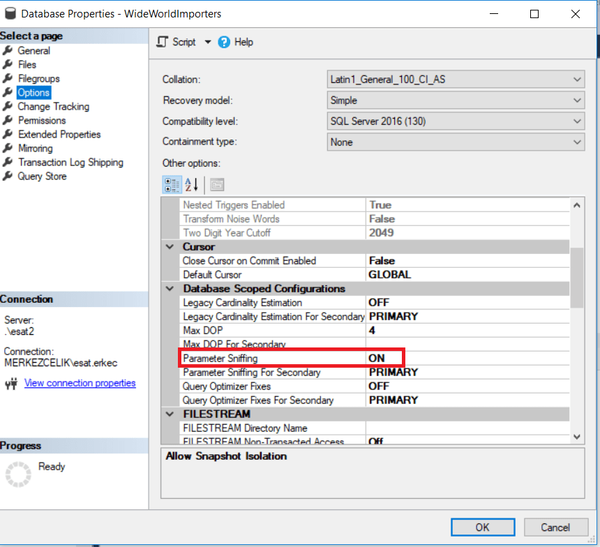Collapse the FILESTREAM category
Image resolution: width=600 pixels, height=547 pixels.
[x=170, y=414]
